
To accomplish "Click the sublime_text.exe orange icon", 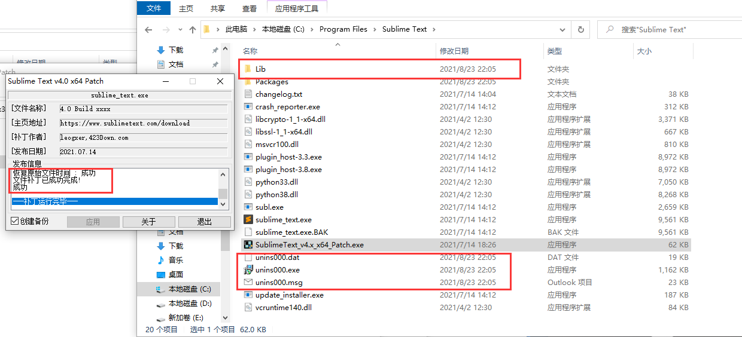I will (248, 220).
